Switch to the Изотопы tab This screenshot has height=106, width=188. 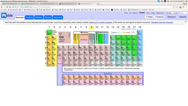(x=48, y=17)
